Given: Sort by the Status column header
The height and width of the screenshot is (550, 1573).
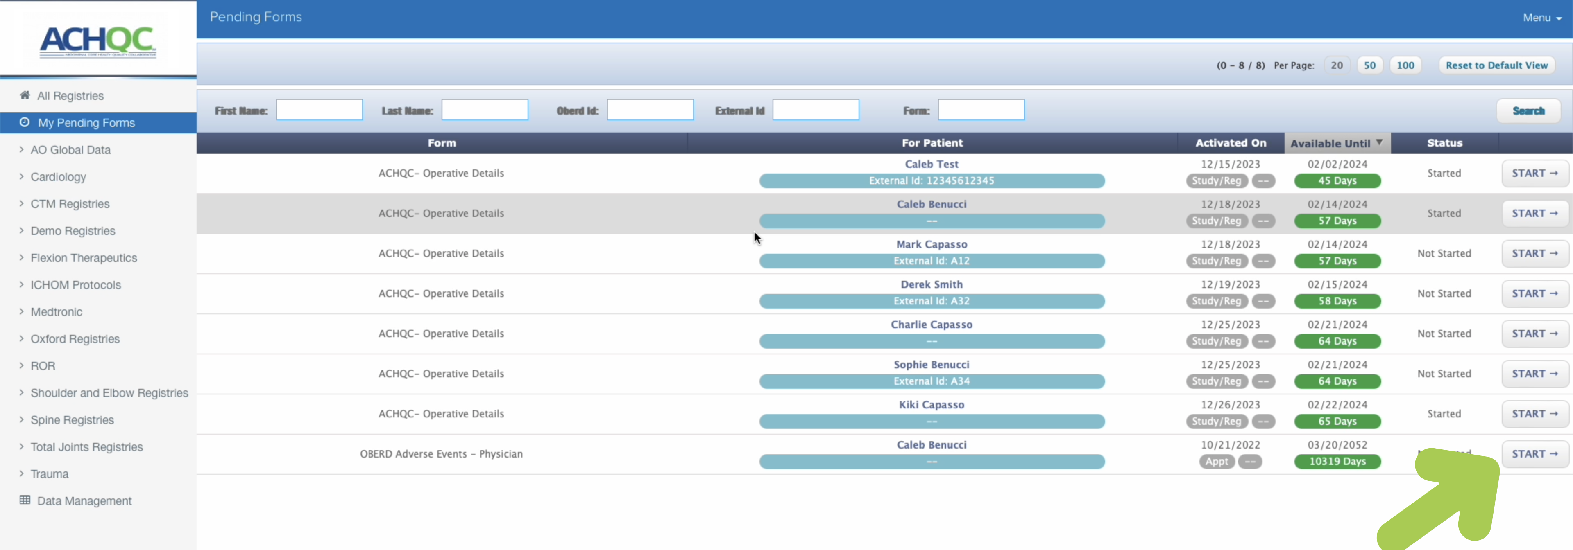Looking at the screenshot, I should pyautogui.click(x=1444, y=143).
